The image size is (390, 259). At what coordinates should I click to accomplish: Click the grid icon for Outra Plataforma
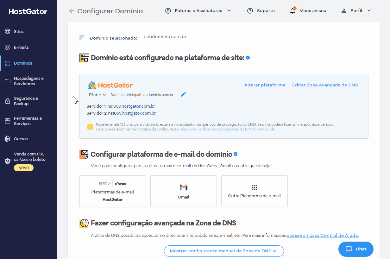coord(255,187)
